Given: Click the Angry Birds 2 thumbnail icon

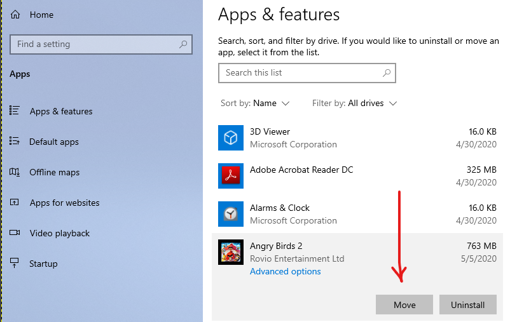Looking at the screenshot, I should coord(231,252).
